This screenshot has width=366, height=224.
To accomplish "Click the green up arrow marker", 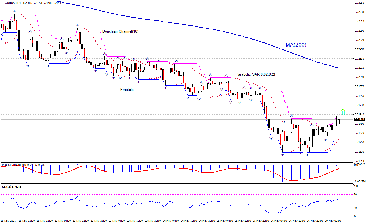I will [343, 112].
